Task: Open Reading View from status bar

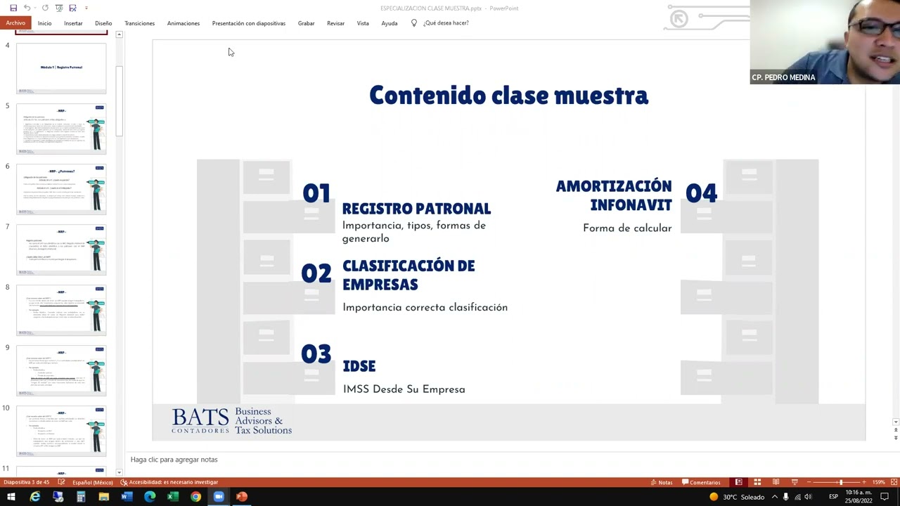Action: click(776, 482)
